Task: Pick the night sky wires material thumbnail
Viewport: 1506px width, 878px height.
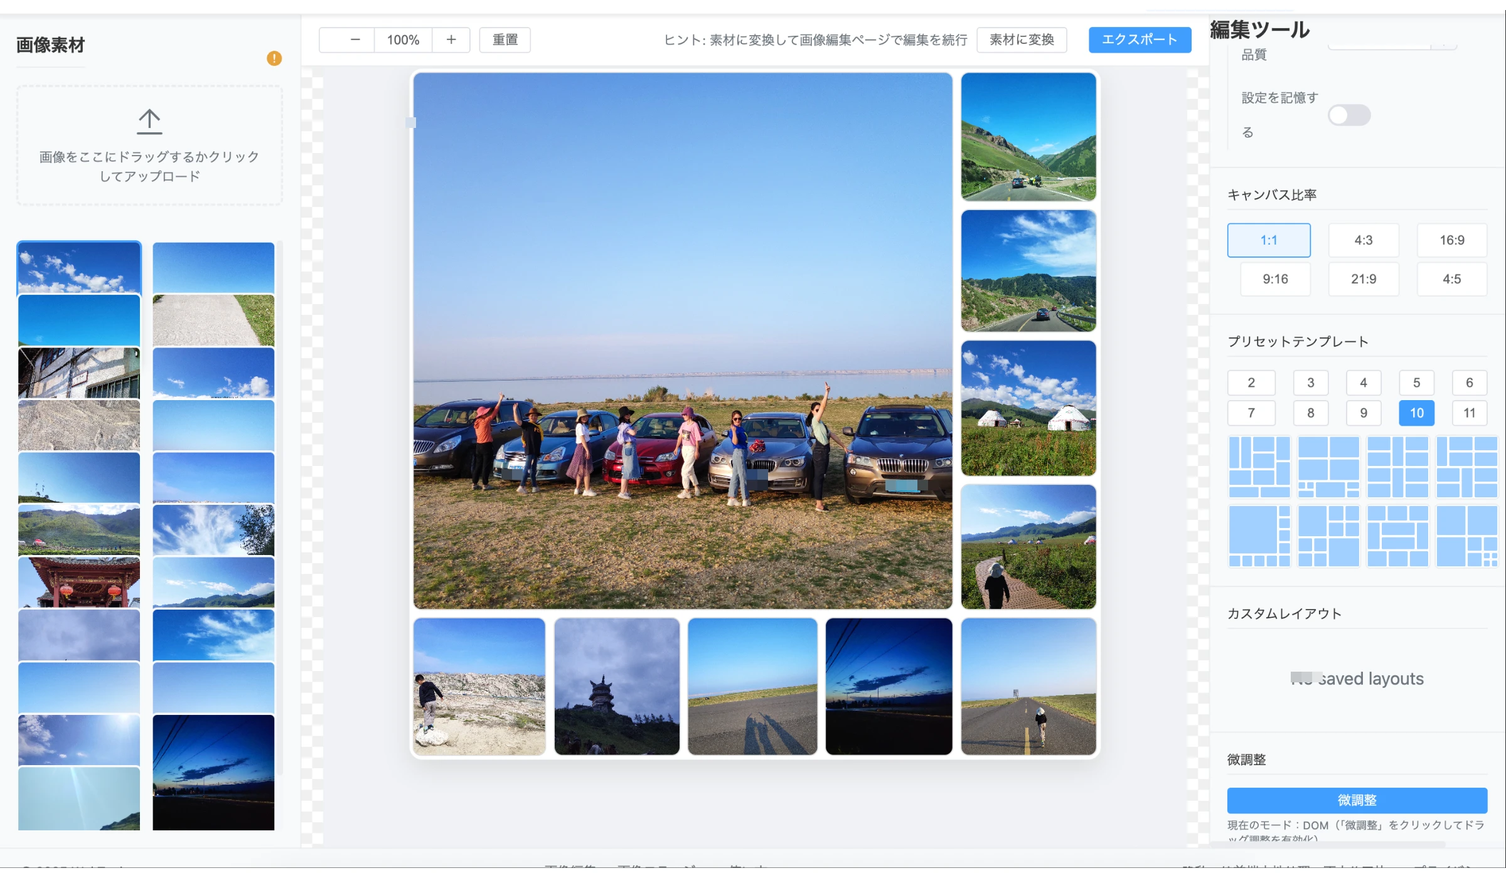Action: (x=213, y=773)
